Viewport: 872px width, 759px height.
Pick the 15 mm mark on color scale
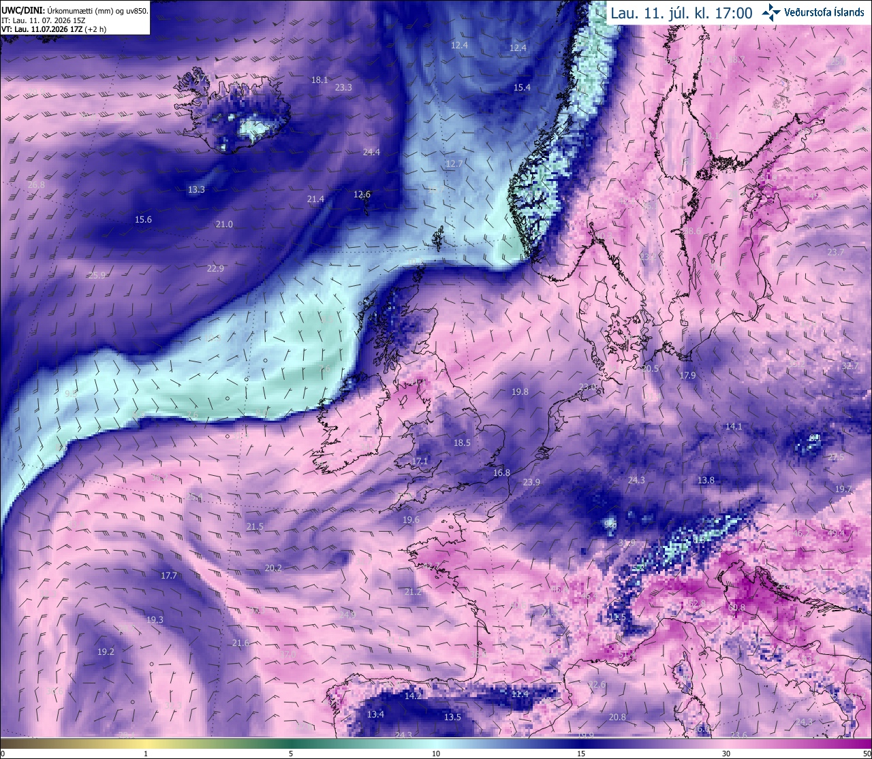pos(581,754)
